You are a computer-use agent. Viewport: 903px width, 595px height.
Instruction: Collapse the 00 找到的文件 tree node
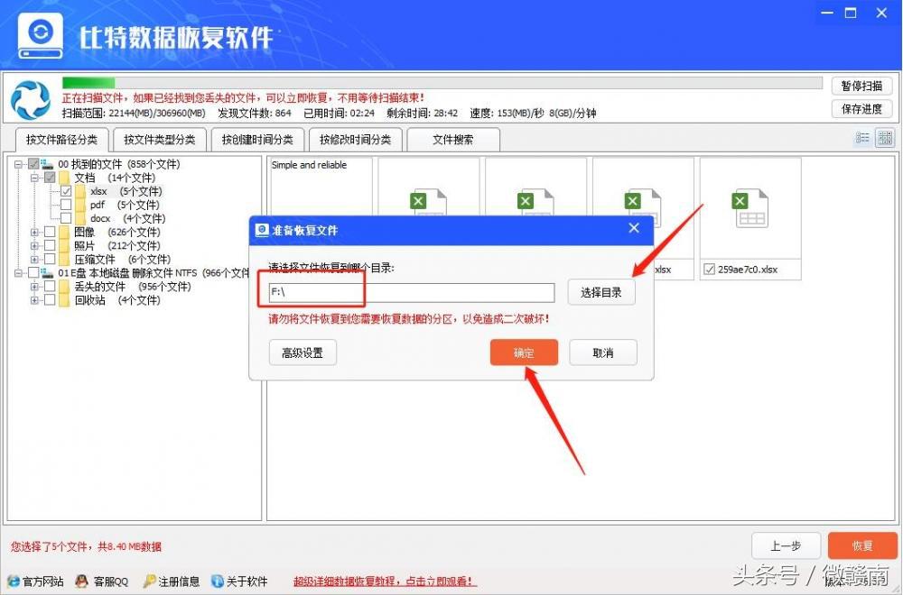click(x=18, y=164)
